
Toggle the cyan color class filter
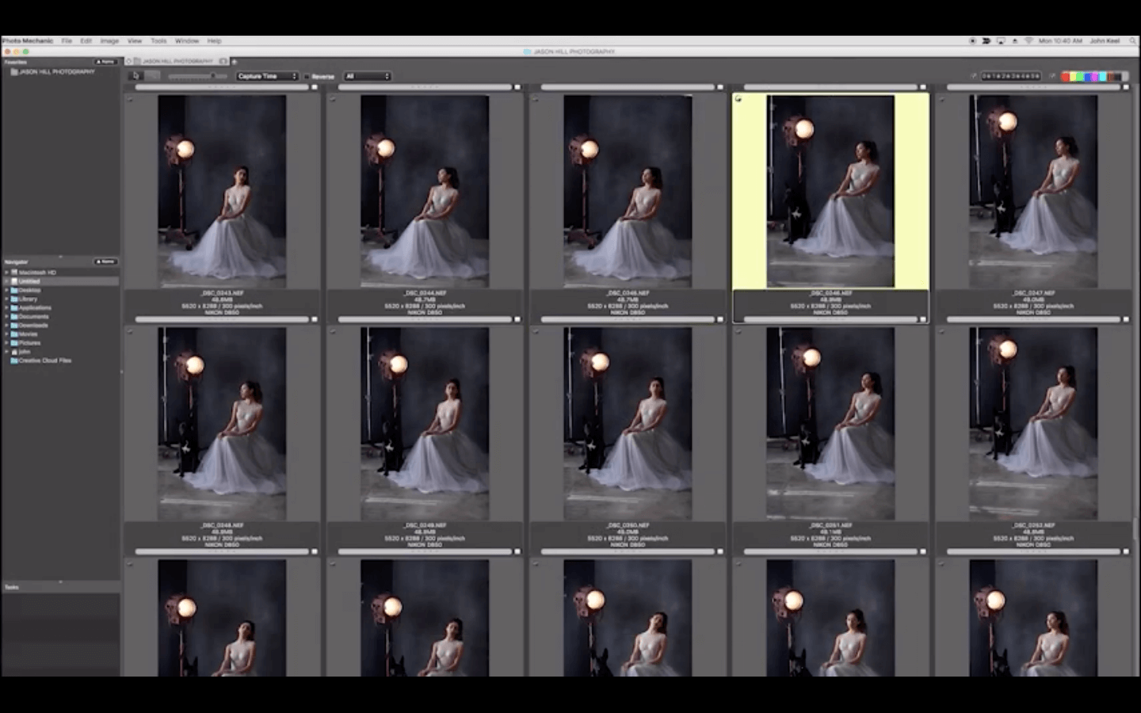click(1103, 77)
